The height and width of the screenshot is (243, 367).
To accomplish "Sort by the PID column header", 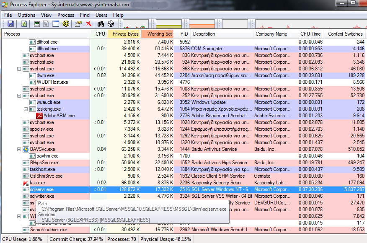I will (182, 34).
